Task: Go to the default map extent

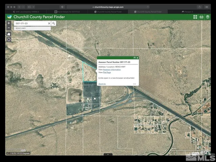Action: (x=9, y=34)
